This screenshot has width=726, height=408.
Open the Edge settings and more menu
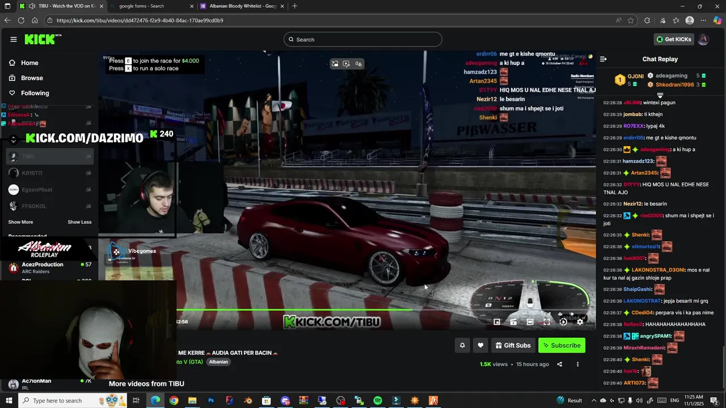coord(703,20)
